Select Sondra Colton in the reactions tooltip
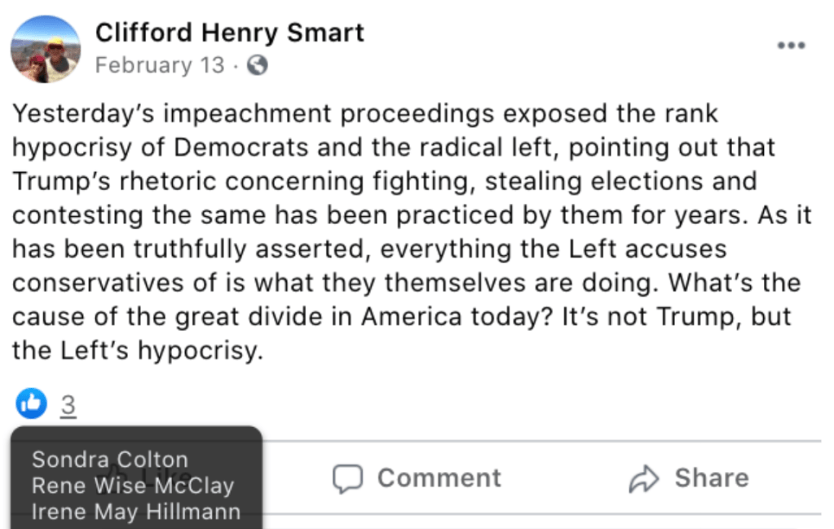Image resolution: width=834 pixels, height=529 pixels. coord(110,460)
